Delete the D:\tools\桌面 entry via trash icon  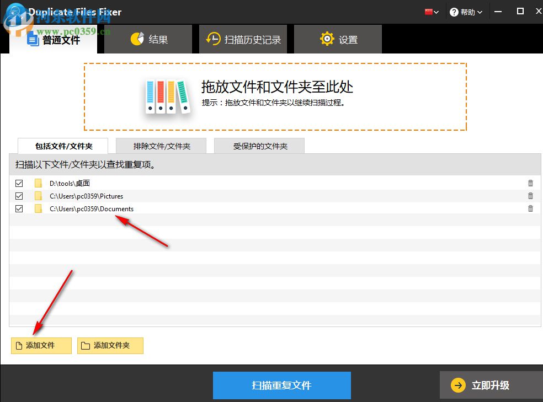click(530, 183)
